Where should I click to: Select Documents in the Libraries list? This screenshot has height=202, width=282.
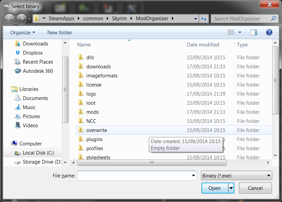point(36,98)
